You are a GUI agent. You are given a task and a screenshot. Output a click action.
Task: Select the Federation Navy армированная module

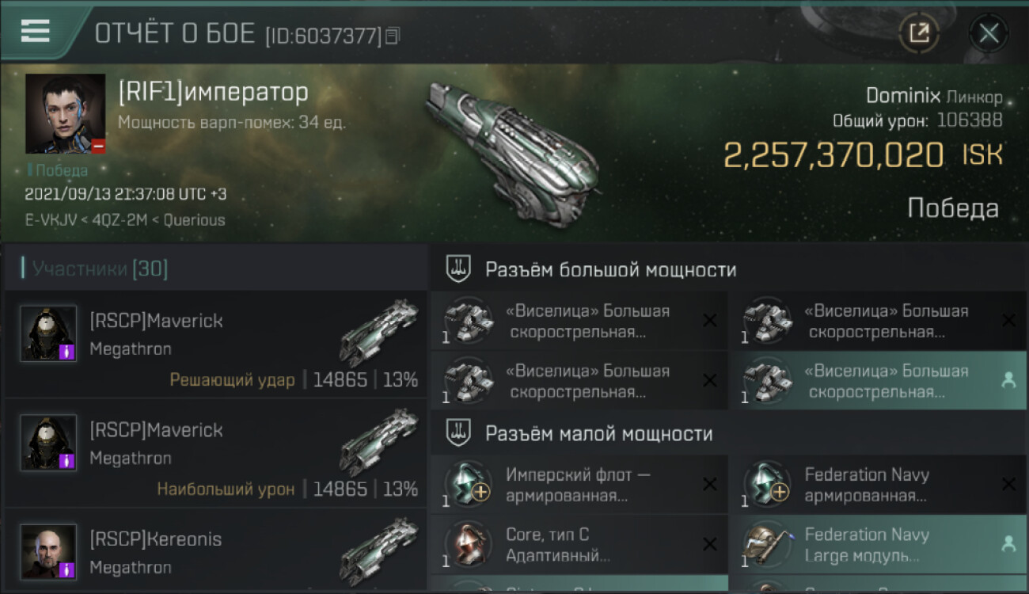878,485
